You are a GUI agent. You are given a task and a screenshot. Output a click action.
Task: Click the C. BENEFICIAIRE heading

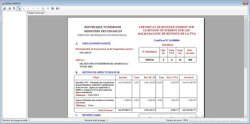coord(88,115)
